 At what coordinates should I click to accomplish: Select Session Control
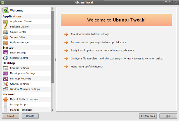[26, 58]
